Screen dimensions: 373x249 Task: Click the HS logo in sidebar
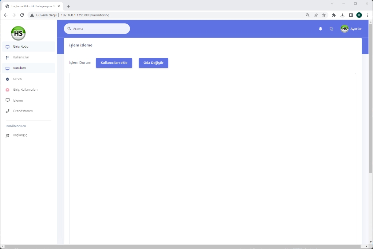pos(18,33)
